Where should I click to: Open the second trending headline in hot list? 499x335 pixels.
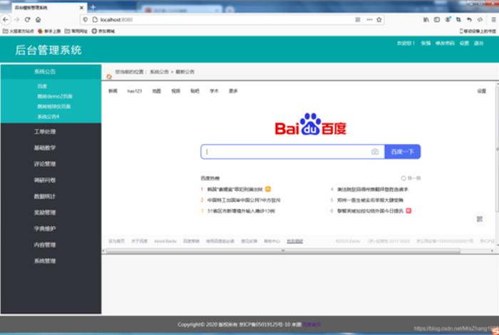(x=244, y=200)
